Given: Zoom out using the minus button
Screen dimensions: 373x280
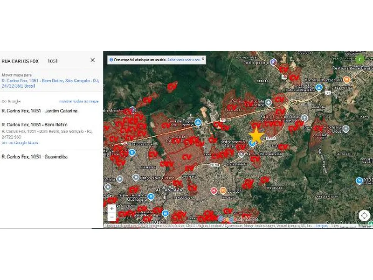Looking at the screenshot, I should pos(111,217).
